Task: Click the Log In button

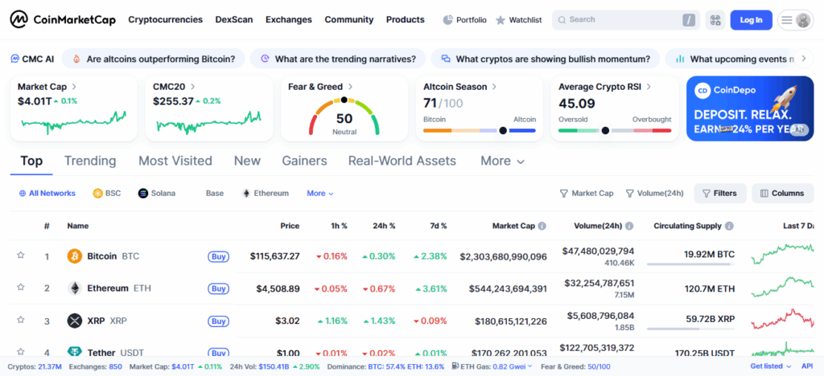Action: [751, 20]
